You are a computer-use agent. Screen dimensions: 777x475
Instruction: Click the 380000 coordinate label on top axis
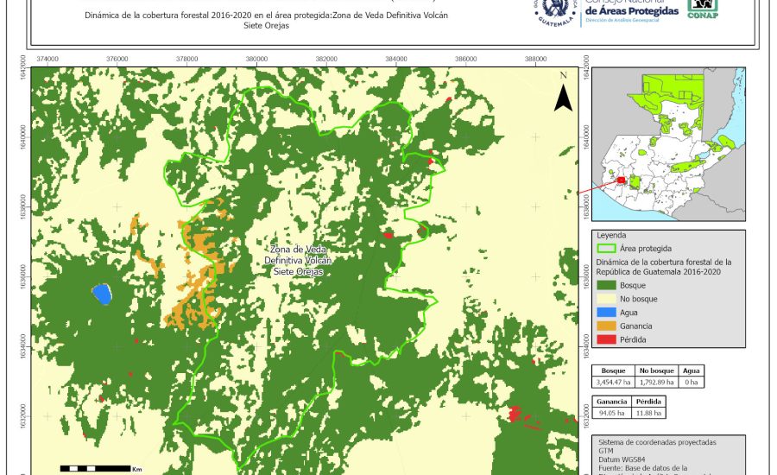tap(256, 59)
